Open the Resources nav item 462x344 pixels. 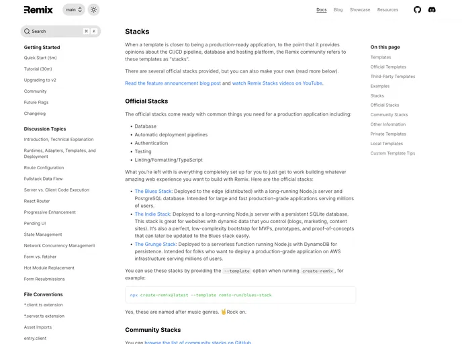(x=387, y=10)
